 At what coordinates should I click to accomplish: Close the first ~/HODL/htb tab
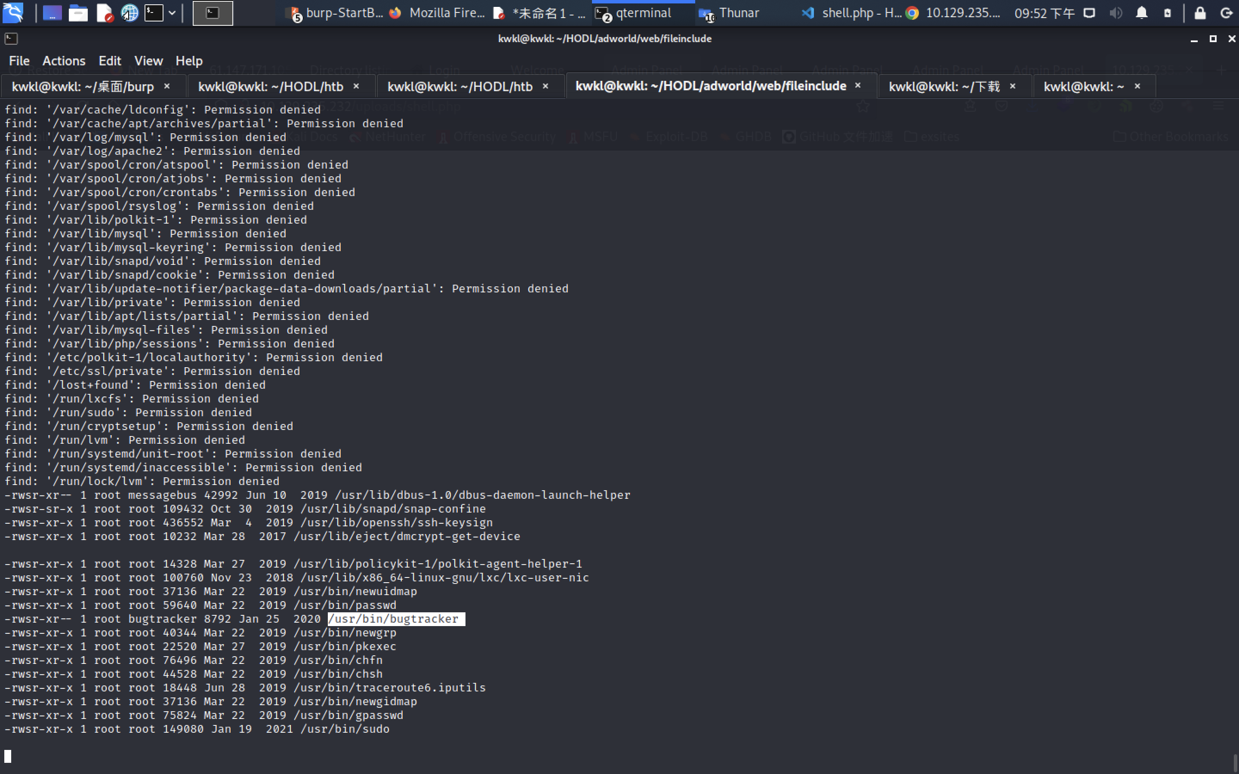(x=356, y=86)
